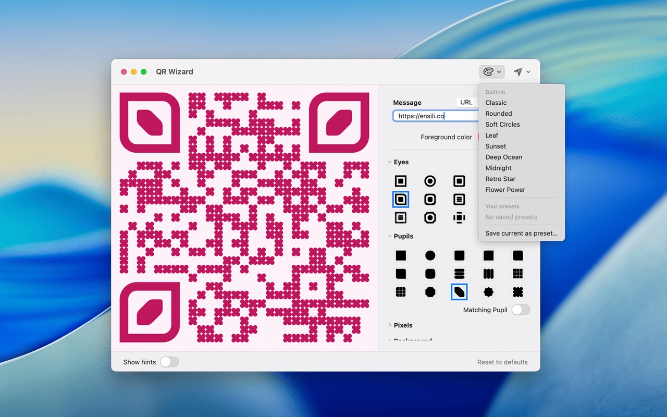Click Reset to defaults
Viewport: 667px width, 417px height.
click(502, 362)
